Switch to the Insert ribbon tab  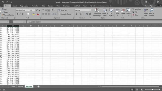[x=15, y=6]
